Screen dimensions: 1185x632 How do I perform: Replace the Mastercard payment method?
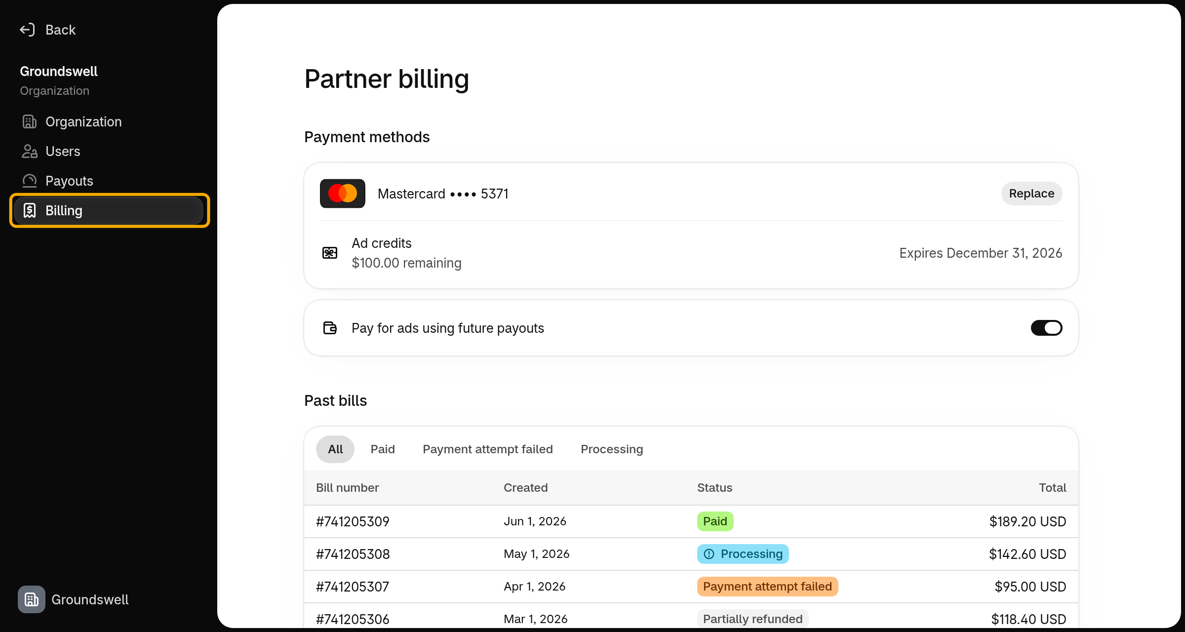coord(1031,194)
